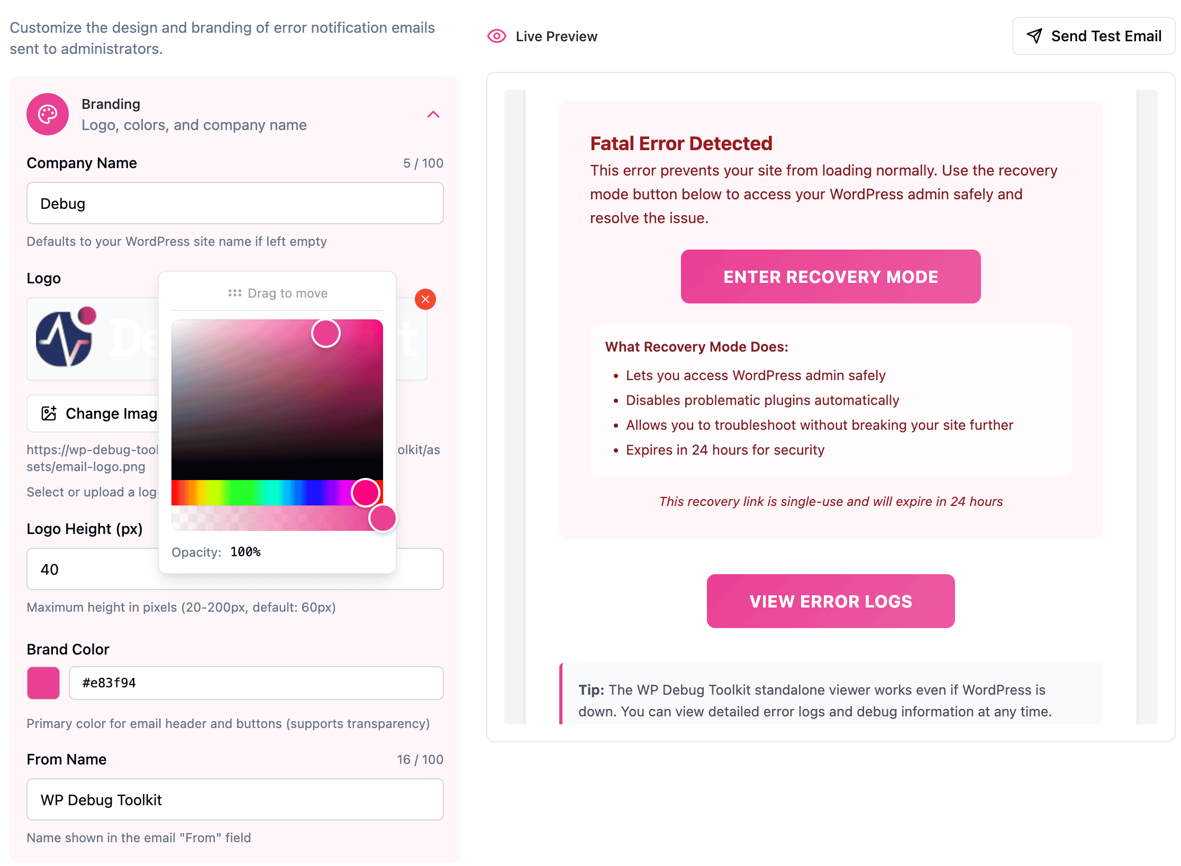Screen dimensions: 1181x866
Task: Click the hue slider handle
Action: (x=366, y=493)
